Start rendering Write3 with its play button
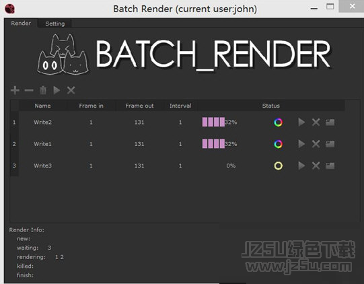This screenshot has width=364, height=284. tap(301, 166)
